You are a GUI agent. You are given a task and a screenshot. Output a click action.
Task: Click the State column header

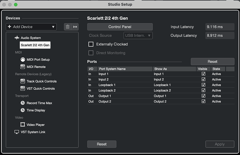click(218, 69)
